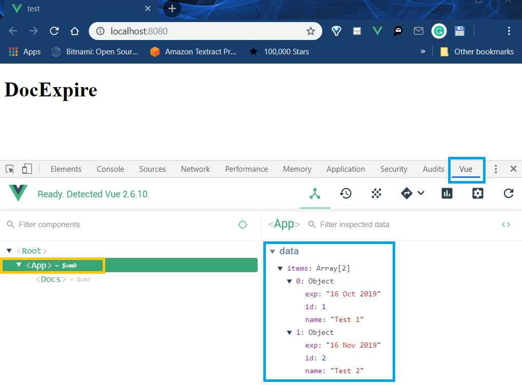The image size is (522, 385).
Task: Select the Components tab icon in Vue devtools
Action: coord(315,193)
